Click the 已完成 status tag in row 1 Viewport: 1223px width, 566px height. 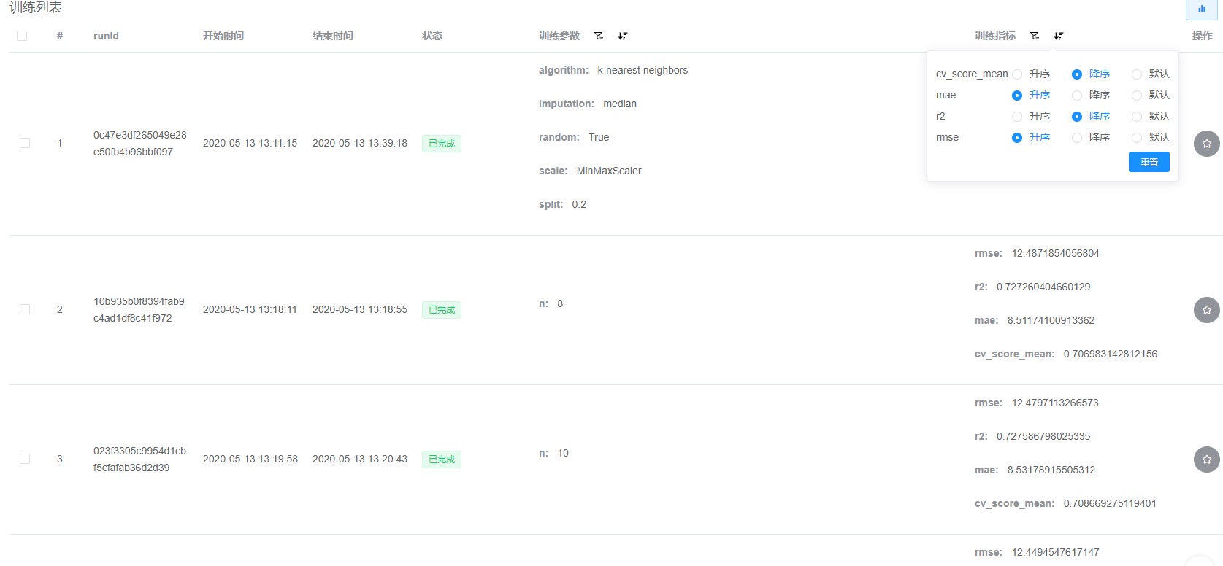tap(442, 144)
